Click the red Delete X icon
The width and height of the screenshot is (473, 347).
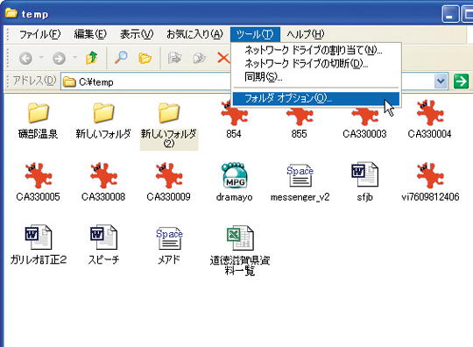coord(223,58)
